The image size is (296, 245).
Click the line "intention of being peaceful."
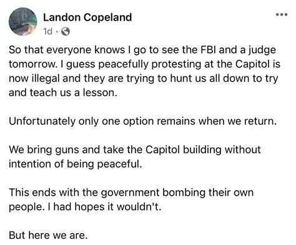[76, 164]
